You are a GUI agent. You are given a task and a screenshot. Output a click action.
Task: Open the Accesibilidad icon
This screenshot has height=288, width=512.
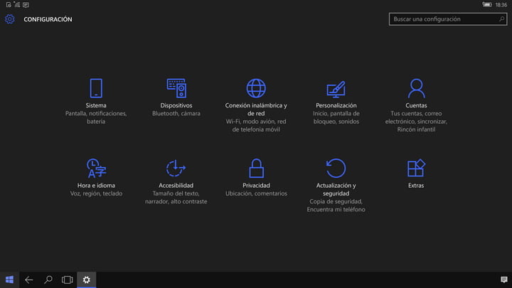pos(176,169)
